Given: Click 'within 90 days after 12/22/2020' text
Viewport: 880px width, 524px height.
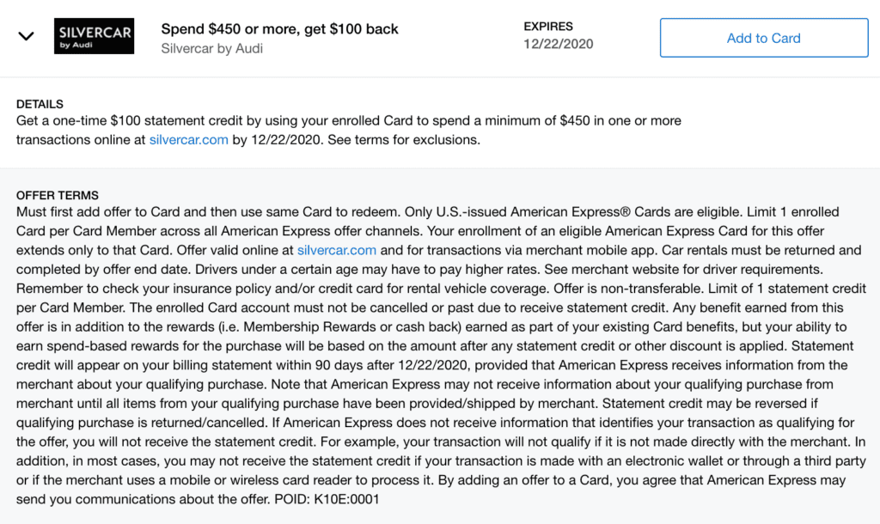Looking at the screenshot, I should click(377, 365).
